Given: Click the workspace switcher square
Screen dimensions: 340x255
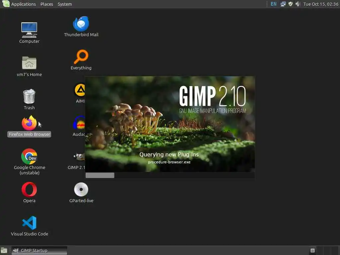Looking at the screenshot, I should coord(312,251).
